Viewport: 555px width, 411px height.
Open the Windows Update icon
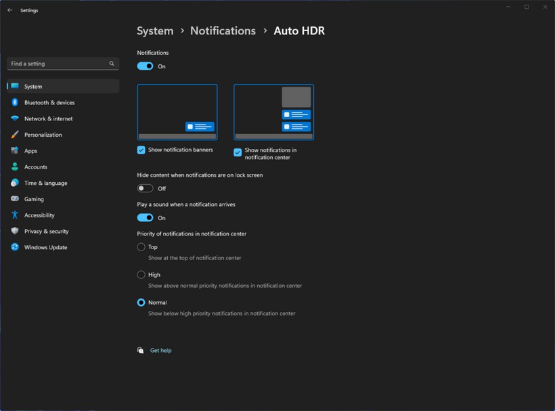click(15, 247)
